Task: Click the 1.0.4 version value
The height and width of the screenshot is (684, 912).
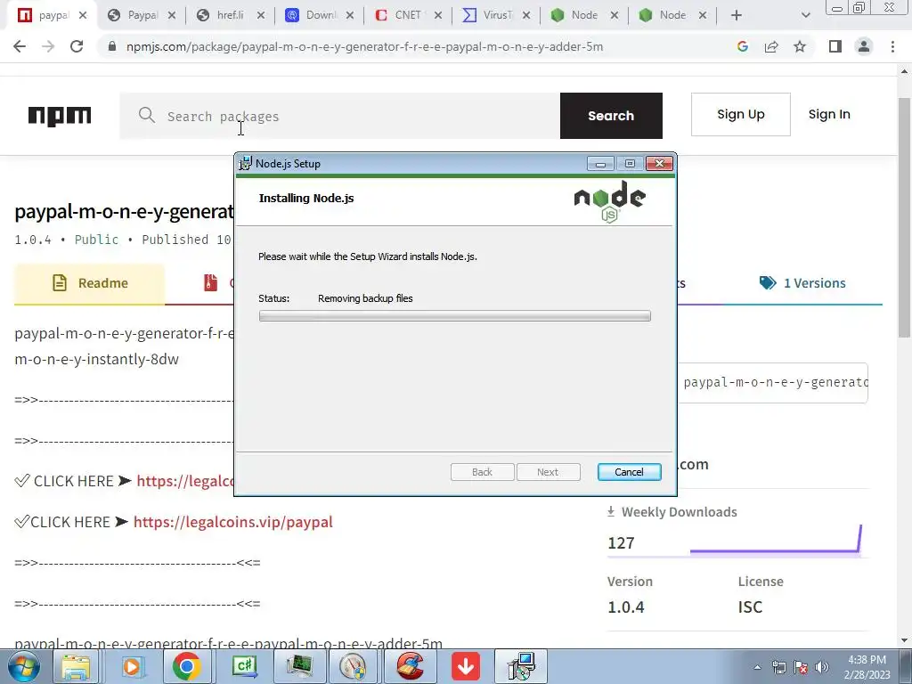Action: 626,607
